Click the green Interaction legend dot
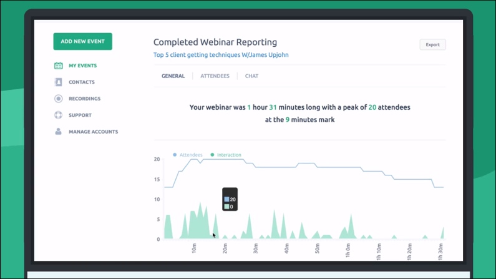 (212, 155)
